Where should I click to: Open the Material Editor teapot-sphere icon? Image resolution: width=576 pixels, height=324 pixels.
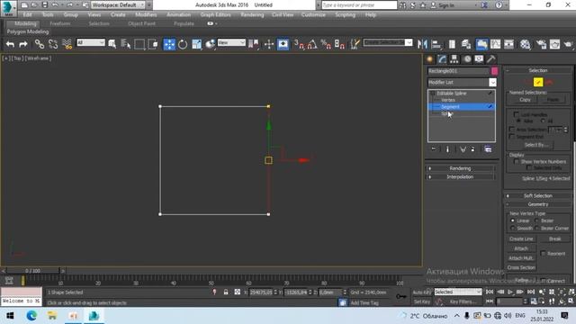pyautogui.click(x=526, y=44)
